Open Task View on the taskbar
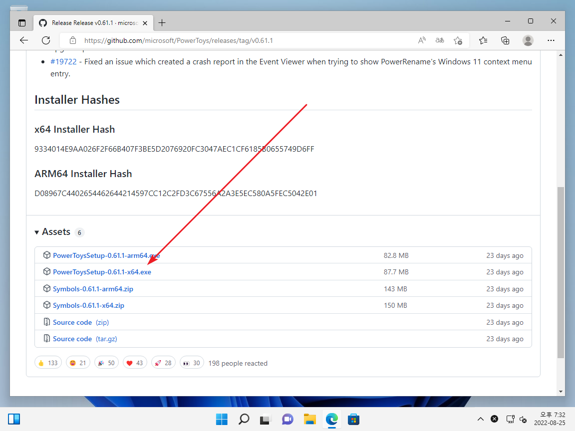Viewport: 575px width, 431px height. pos(265,419)
